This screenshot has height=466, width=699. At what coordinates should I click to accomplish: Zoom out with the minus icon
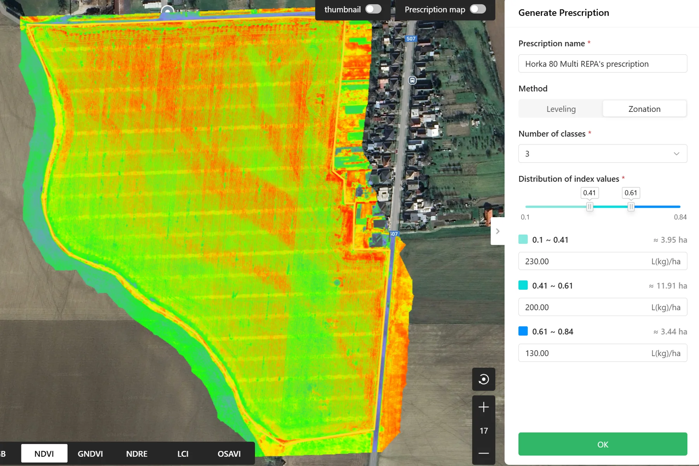(x=483, y=453)
